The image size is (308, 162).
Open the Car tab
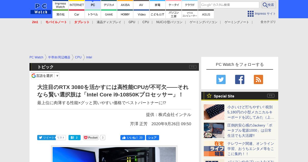[x=77, y=14]
